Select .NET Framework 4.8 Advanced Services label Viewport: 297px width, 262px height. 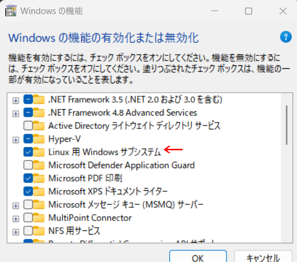[x=123, y=113]
